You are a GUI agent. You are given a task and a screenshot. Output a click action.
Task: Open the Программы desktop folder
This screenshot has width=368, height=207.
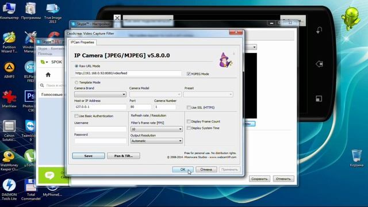click(x=30, y=11)
